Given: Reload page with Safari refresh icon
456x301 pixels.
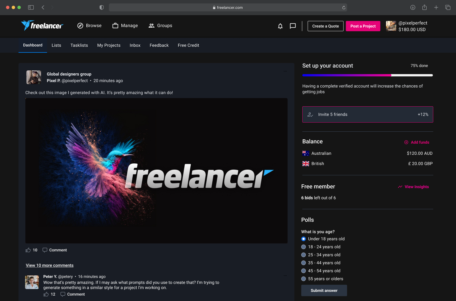Looking at the screenshot, I should 344,7.
